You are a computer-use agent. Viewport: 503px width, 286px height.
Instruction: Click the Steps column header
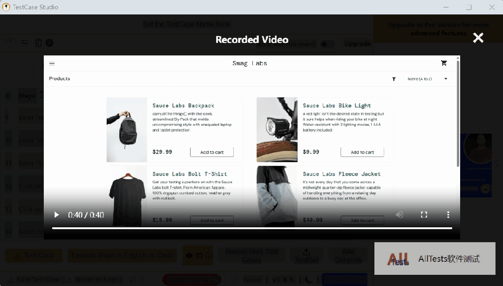click(27, 95)
